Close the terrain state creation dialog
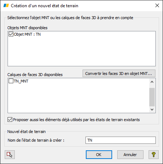 coord(157,5)
